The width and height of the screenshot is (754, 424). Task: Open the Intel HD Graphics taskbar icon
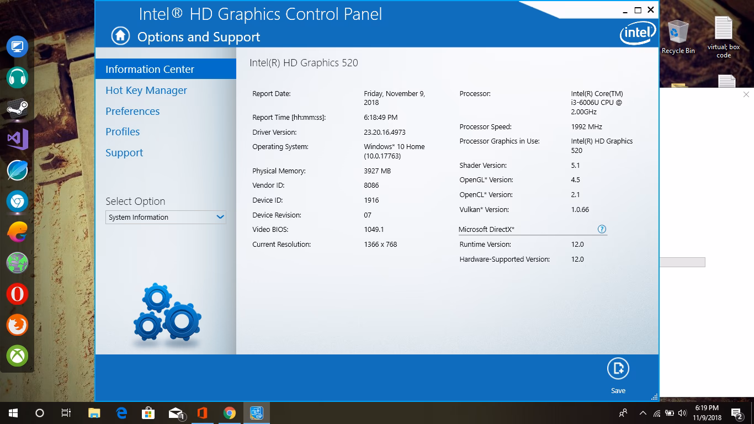pos(256,412)
